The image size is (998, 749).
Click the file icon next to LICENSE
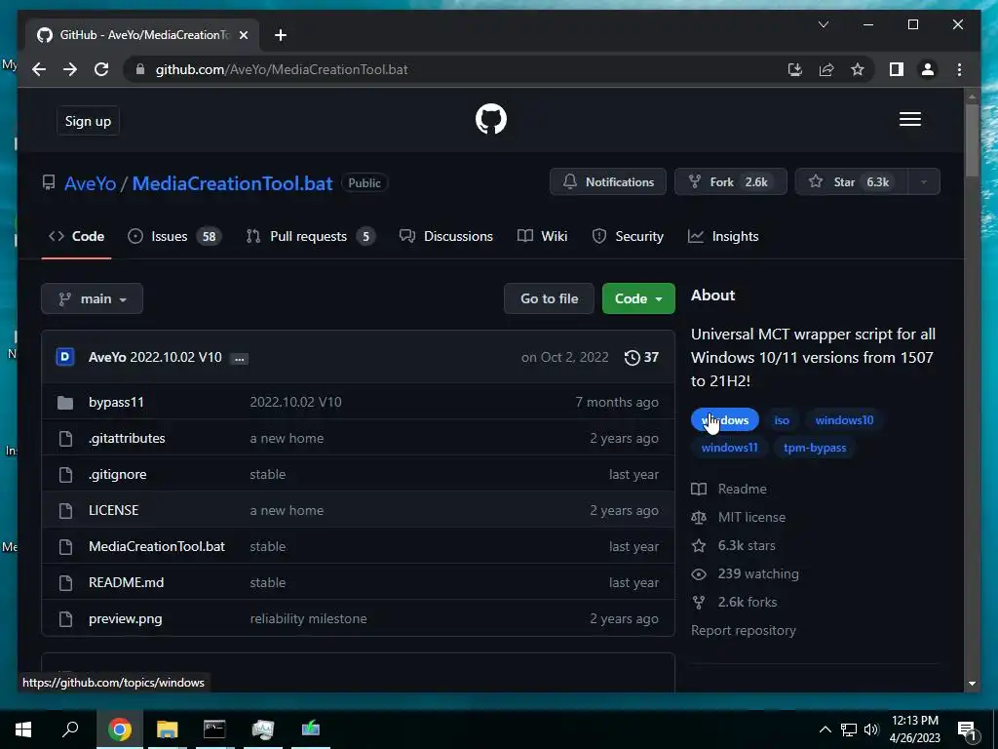[x=65, y=511]
